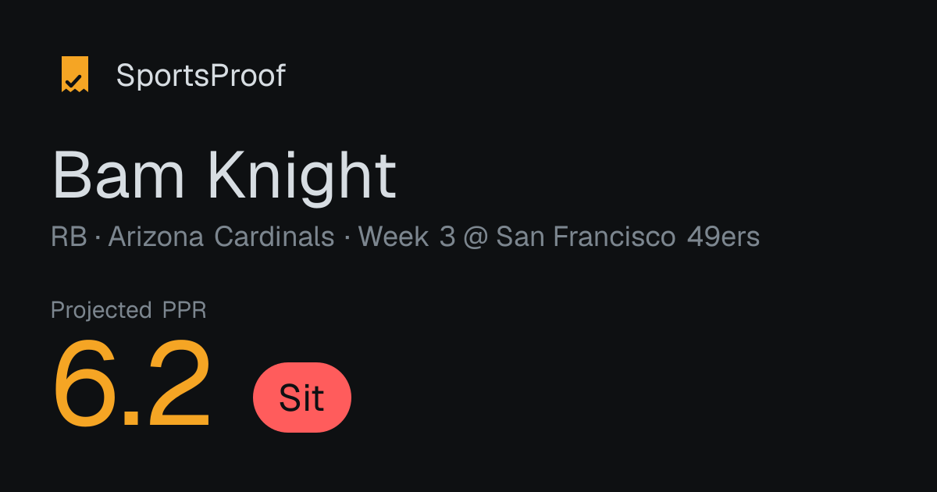The height and width of the screenshot is (492, 937).
Task: Click the SportsProof orange receipt logo icon
Action: pos(75,75)
